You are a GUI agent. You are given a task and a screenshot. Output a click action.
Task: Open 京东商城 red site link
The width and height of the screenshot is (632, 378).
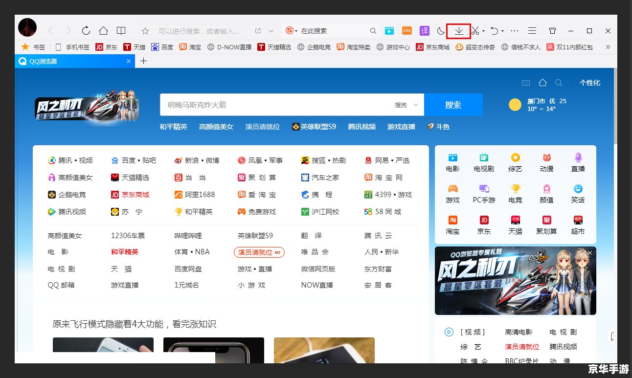click(130, 195)
